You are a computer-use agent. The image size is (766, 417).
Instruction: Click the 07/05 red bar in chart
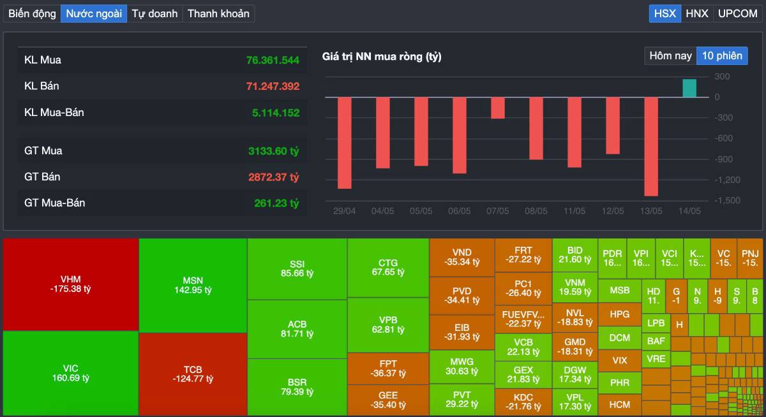[498, 108]
